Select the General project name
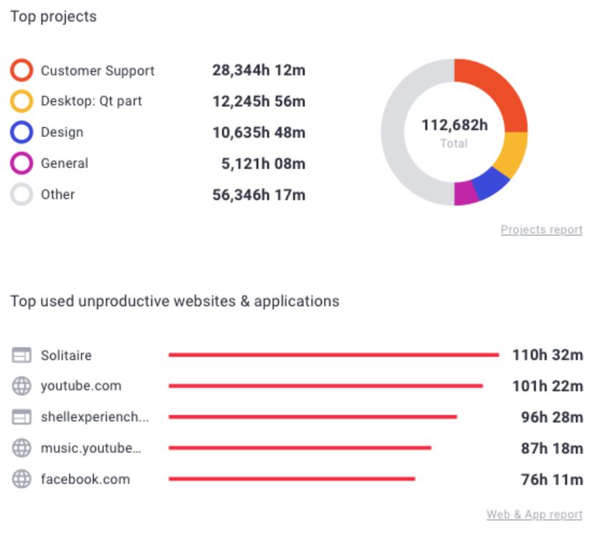Viewport: 602px width, 538px height. coord(64,164)
